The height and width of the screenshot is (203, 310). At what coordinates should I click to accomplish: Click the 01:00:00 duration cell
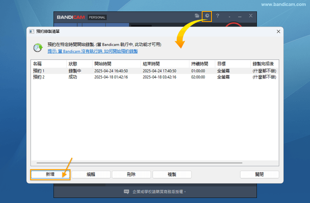[x=198, y=71]
